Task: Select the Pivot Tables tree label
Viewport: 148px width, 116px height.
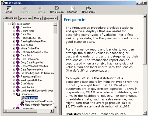Action: coord(27,87)
